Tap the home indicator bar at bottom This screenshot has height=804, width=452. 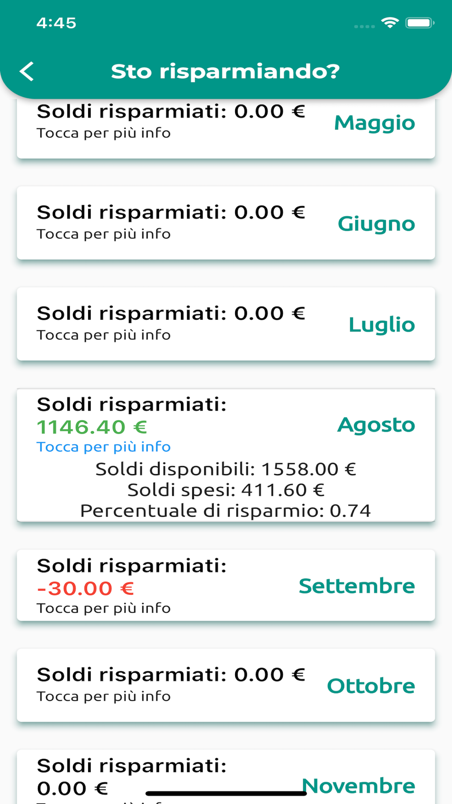(226, 793)
